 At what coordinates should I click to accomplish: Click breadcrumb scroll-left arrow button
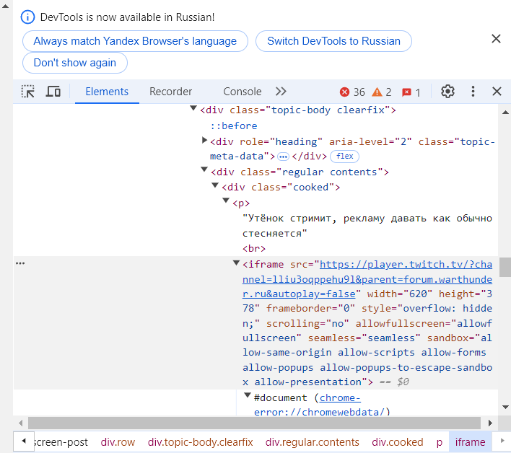[x=24, y=441]
